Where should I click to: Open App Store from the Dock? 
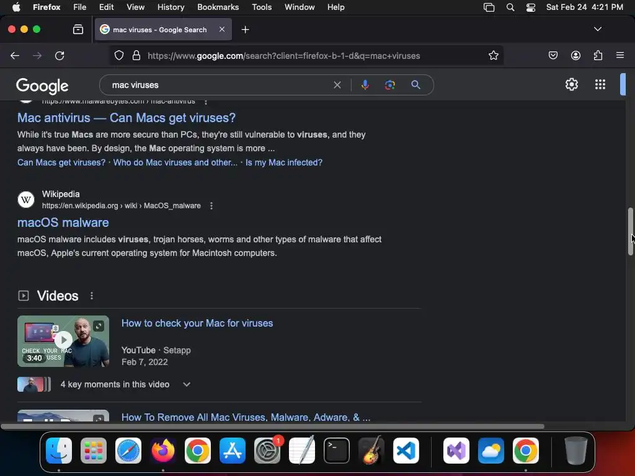click(233, 451)
